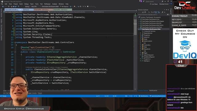The width and height of the screenshot is (197, 111).
Task: Click the Dev Chatter logo
Action: (185, 6)
